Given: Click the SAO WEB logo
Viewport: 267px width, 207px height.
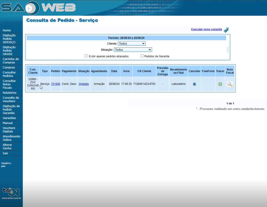Looking at the screenshot, I should click(x=38, y=8).
